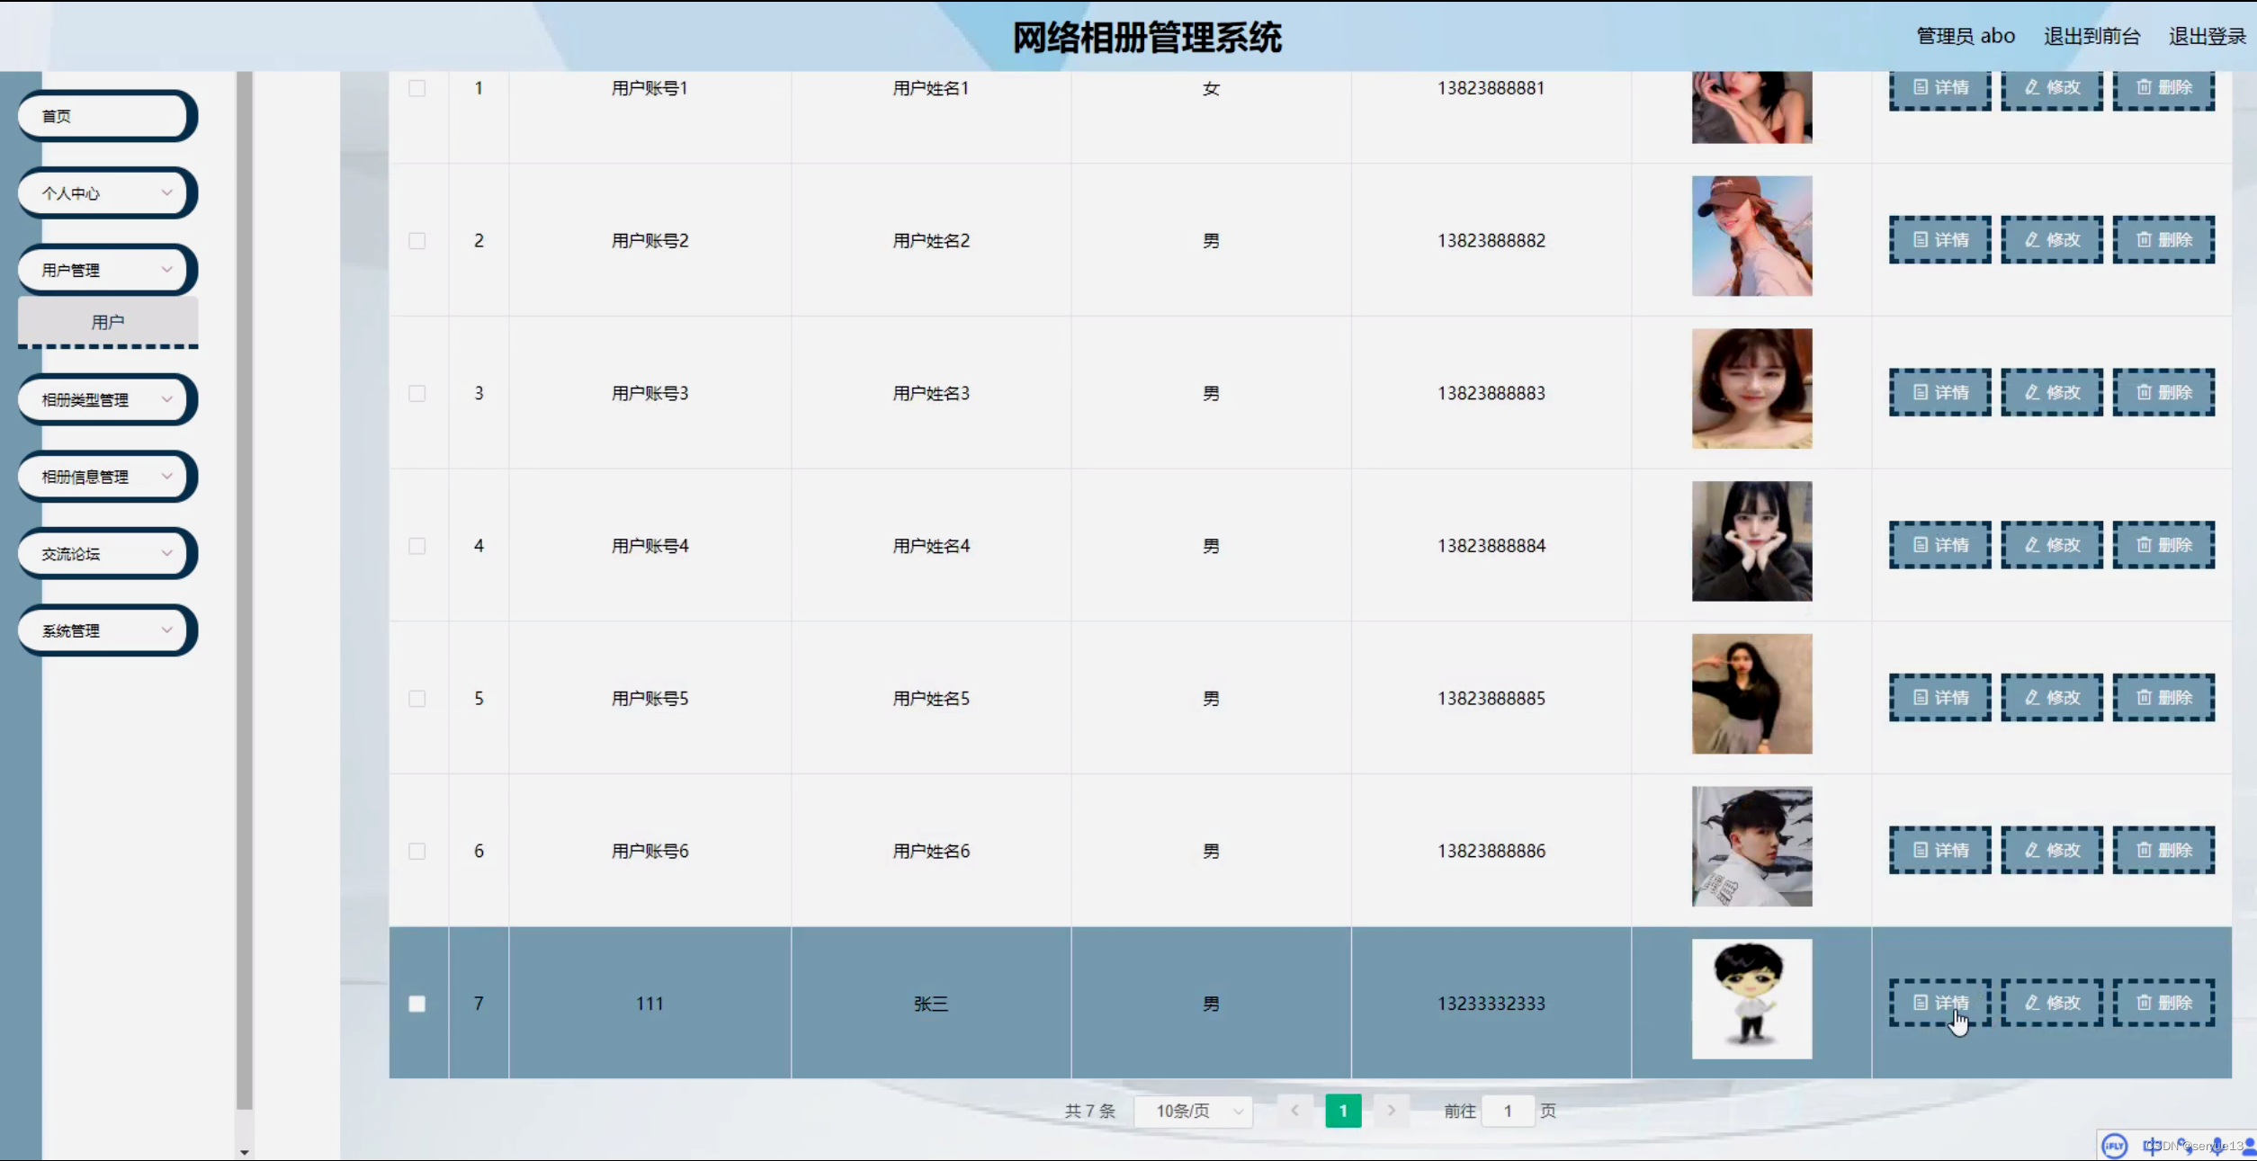The width and height of the screenshot is (2257, 1161).
Task: Click the 修改 edit icon for 用户账号2
Action: tap(2051, 239)
